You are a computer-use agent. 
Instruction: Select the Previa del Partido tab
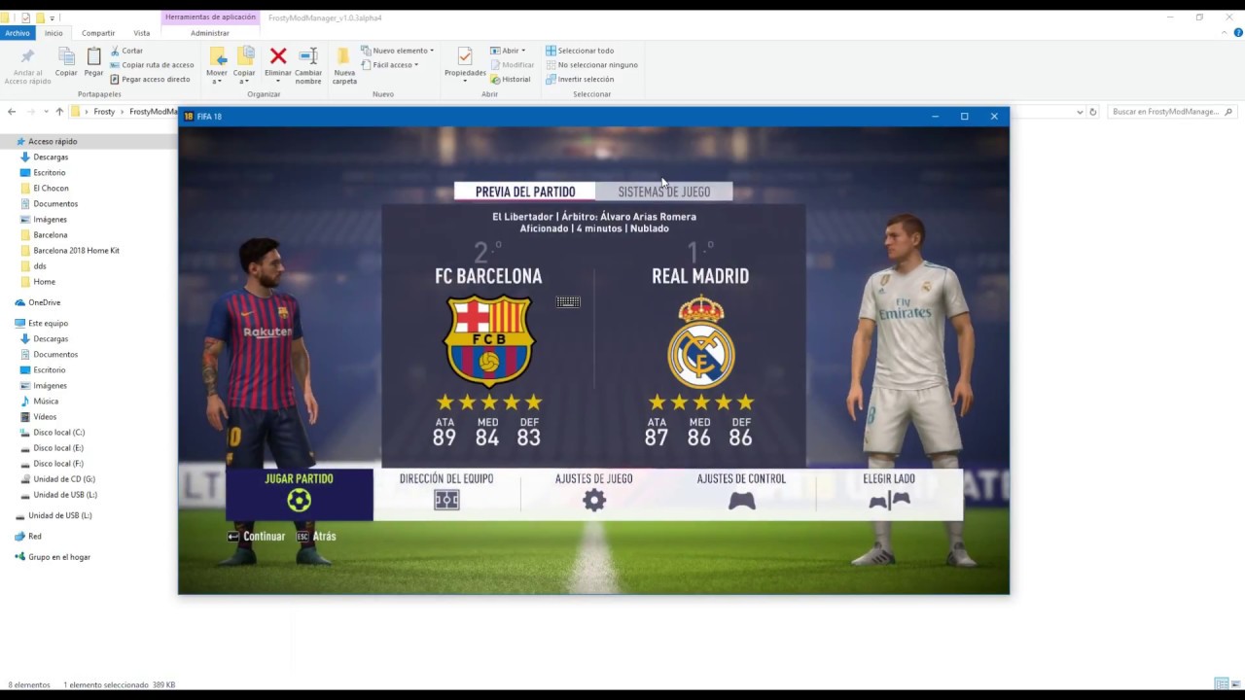(525, 192)
